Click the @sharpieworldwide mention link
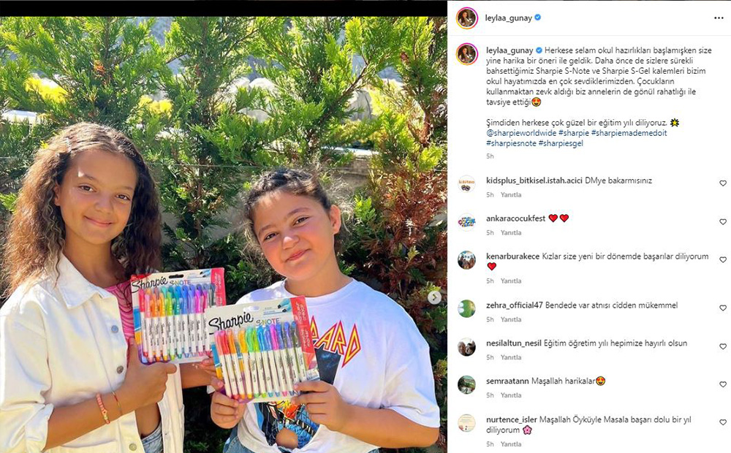 coord(521,133)
